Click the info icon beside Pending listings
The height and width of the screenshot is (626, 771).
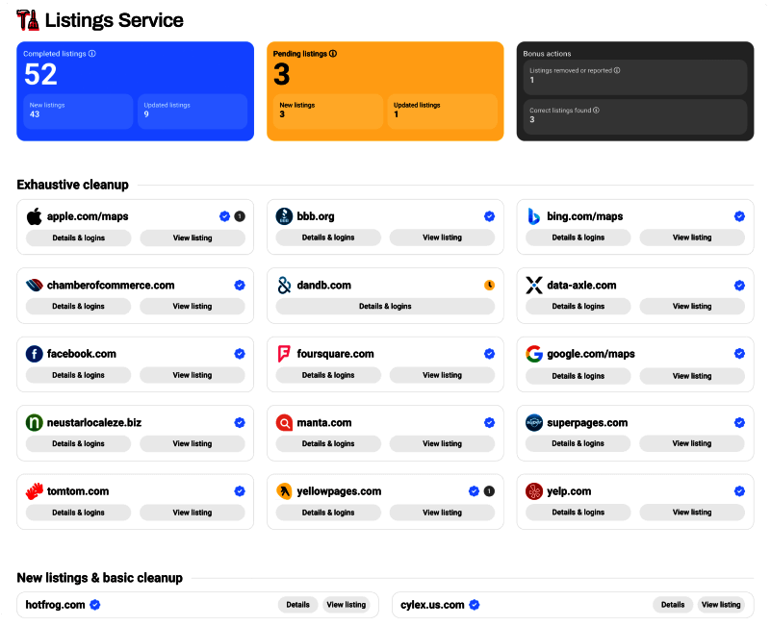[333, 54]
